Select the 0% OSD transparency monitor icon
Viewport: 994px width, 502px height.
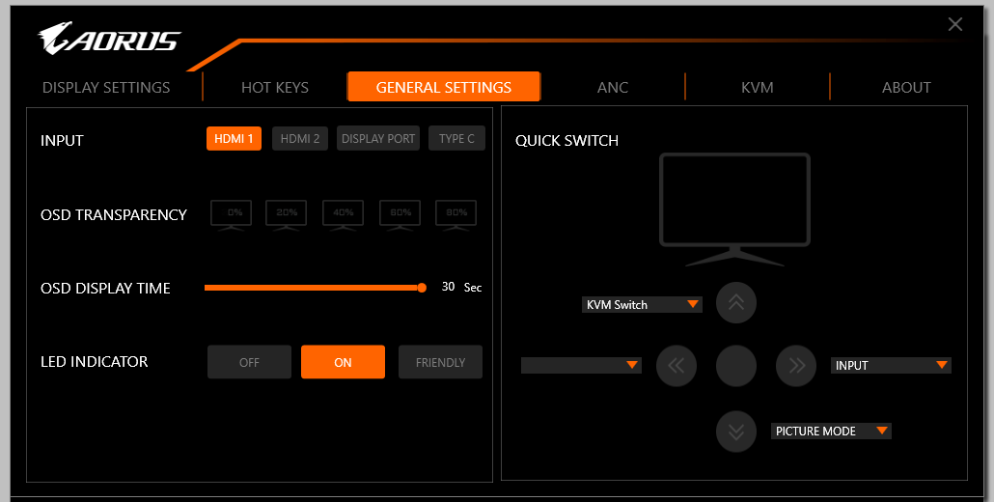(x=232, y=215)
